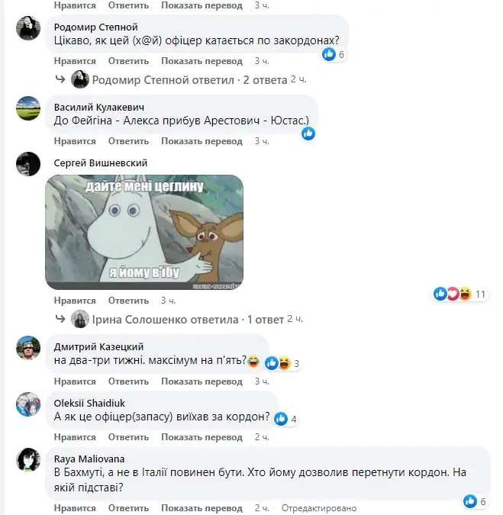View like reactions on Родомир Степной's comment
The height and width of the screenshot is (515, 503).
(333, 54)
